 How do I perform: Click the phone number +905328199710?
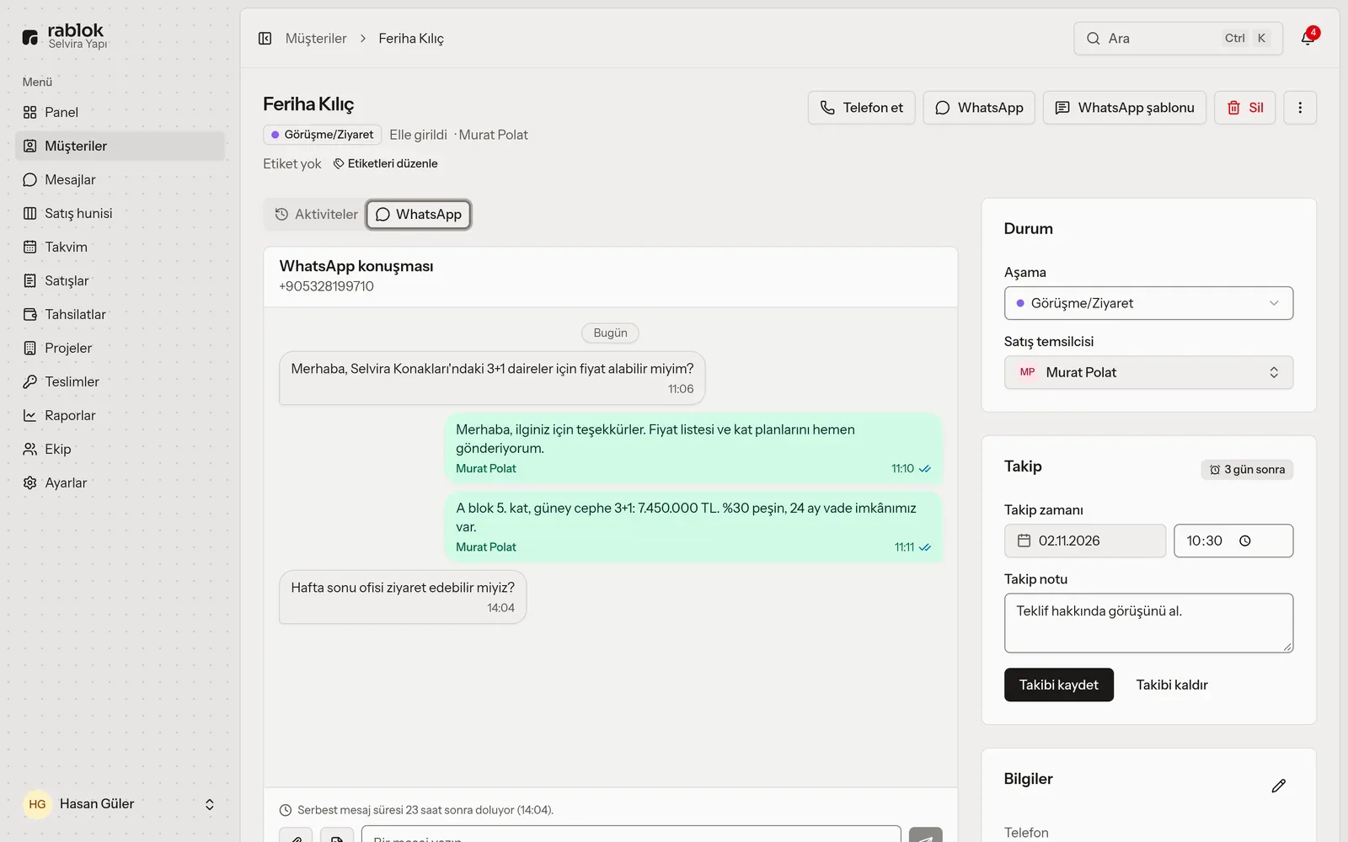click(x=326, y=286)
